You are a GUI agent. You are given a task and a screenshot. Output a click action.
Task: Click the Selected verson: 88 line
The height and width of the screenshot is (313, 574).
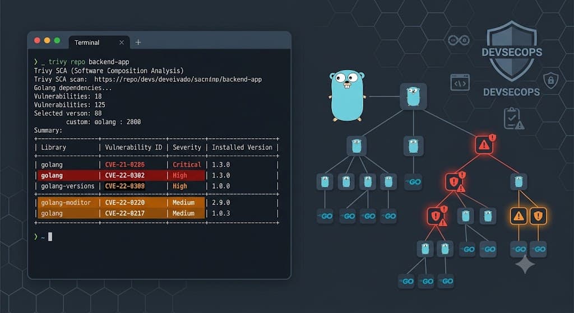[x=68, y=113]
